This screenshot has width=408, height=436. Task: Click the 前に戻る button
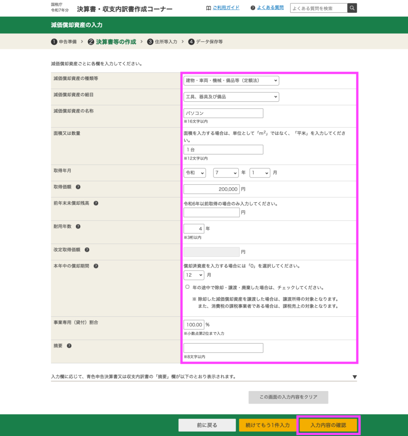[207, 425]
